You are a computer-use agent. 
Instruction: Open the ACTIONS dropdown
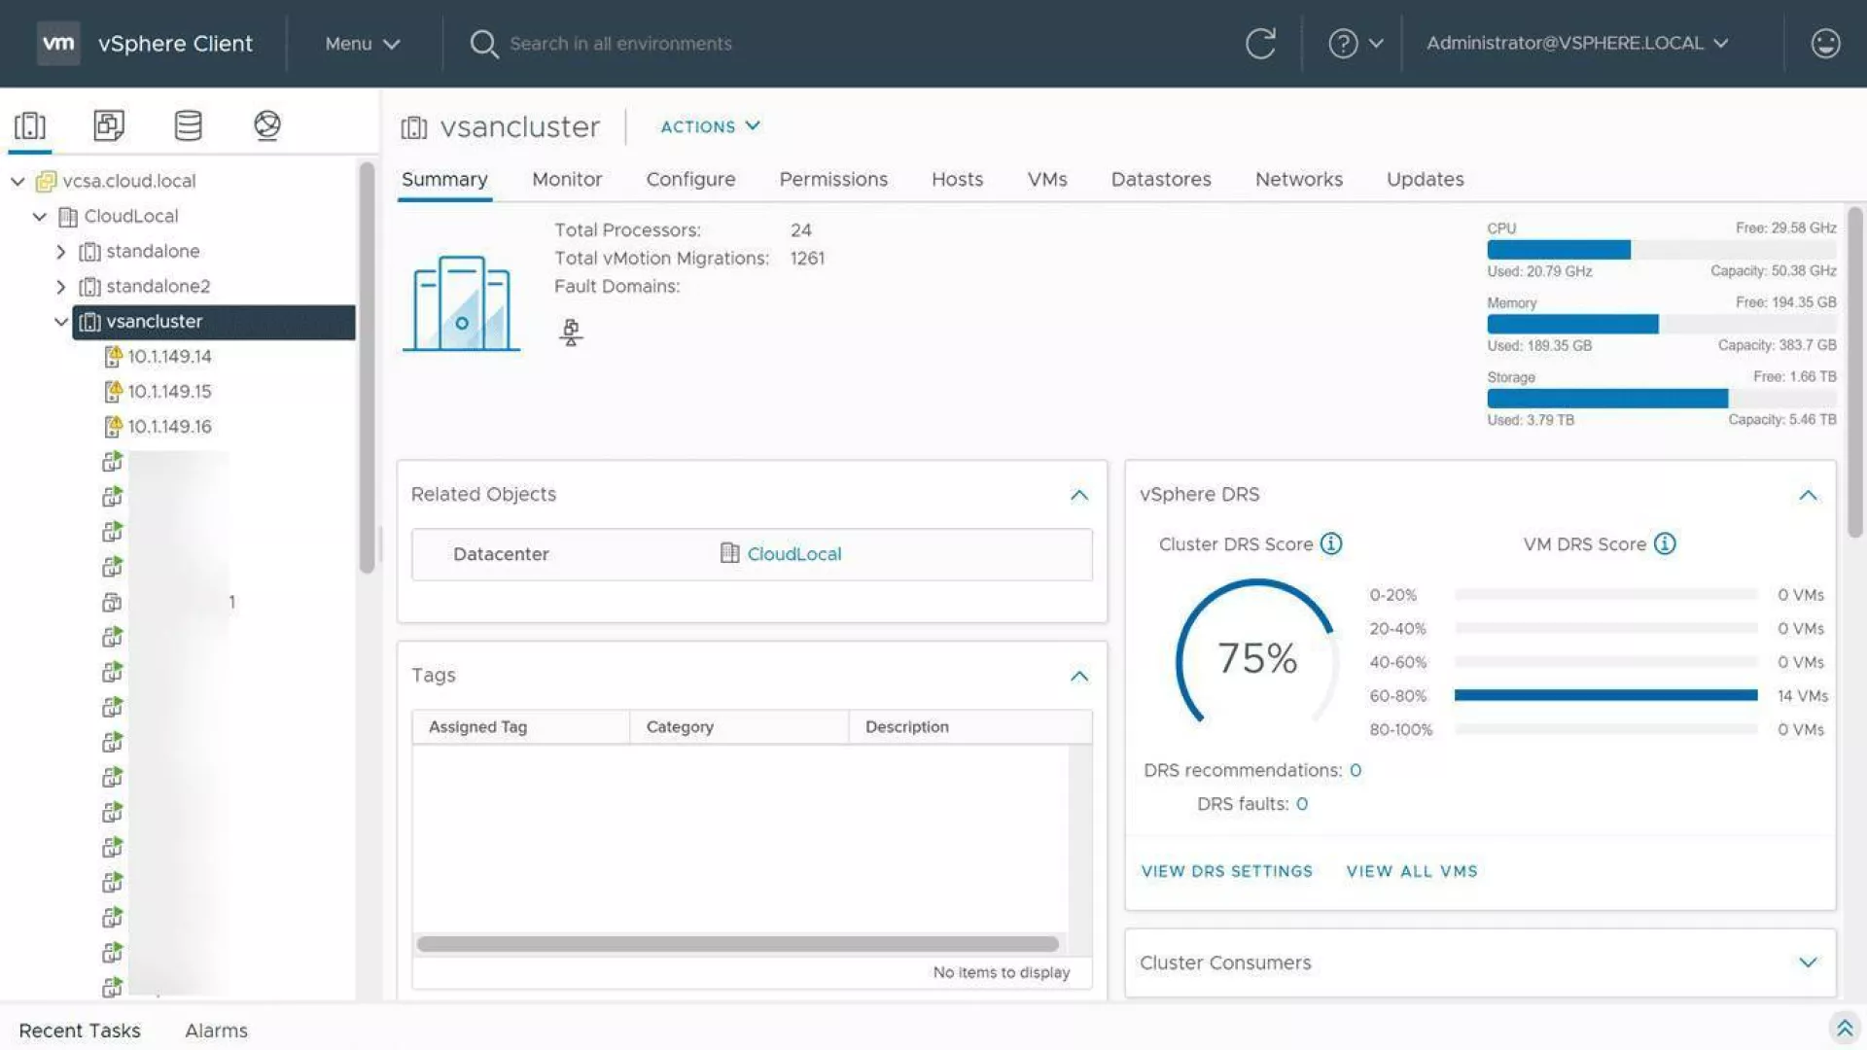(710, 126)
